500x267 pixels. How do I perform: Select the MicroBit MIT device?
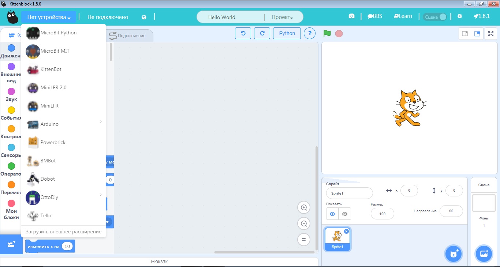[x=63, y=51]
